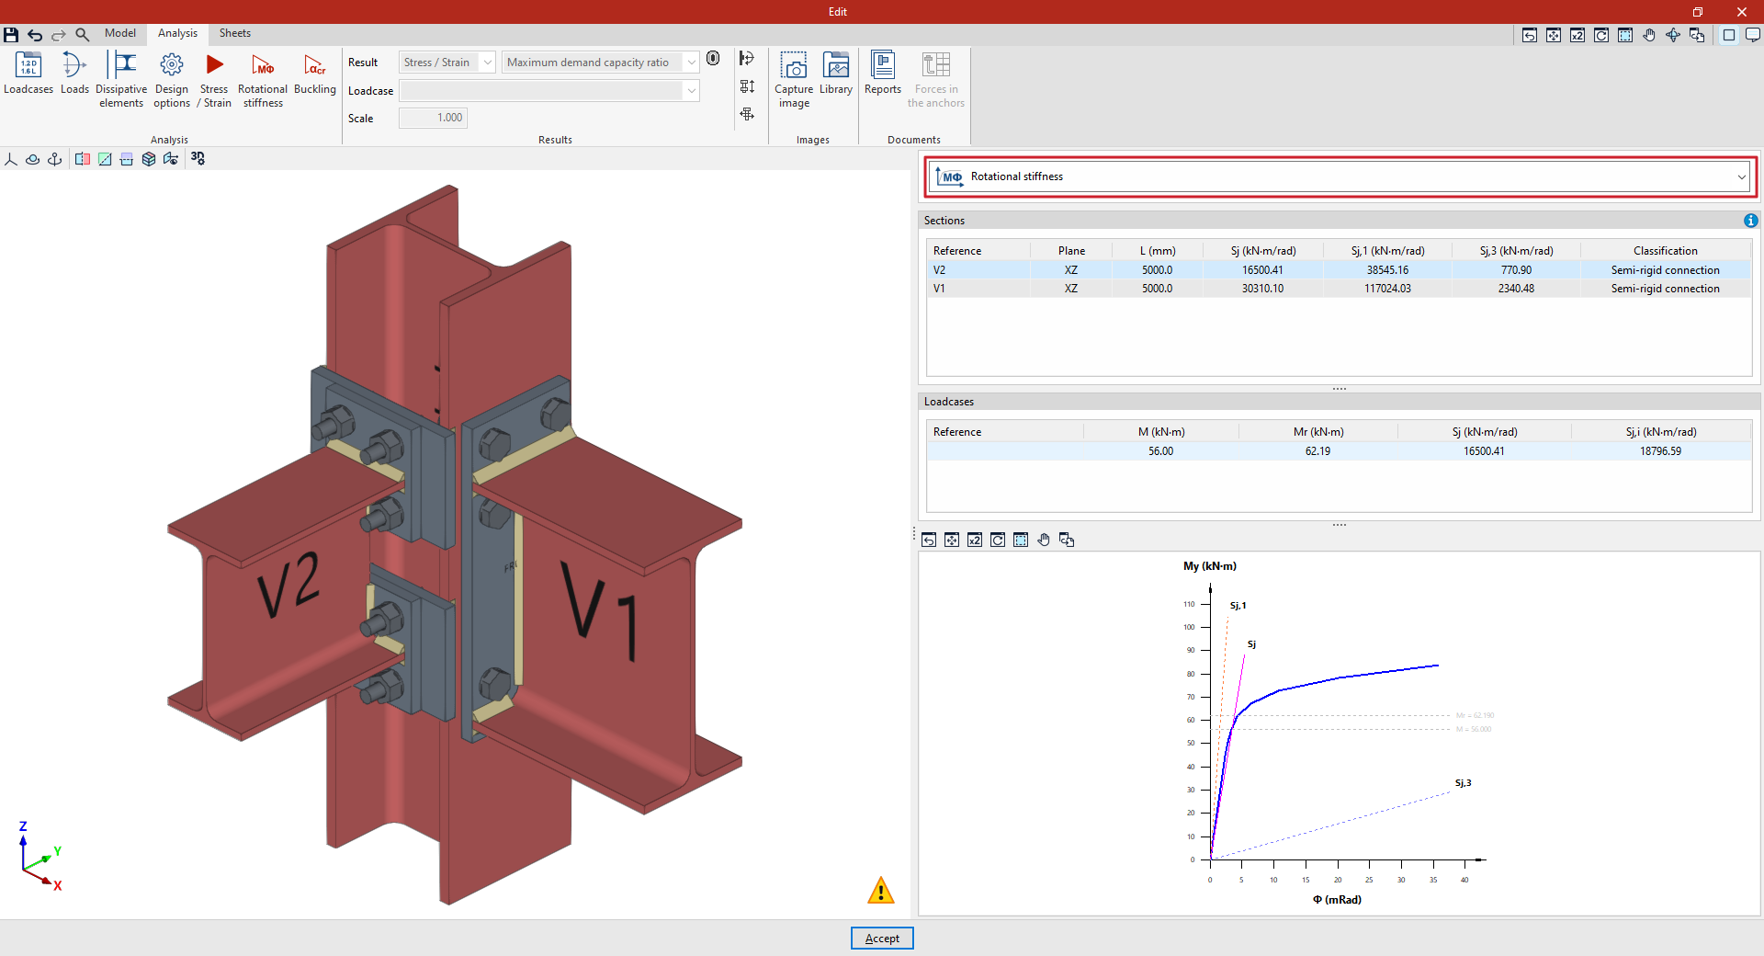
Task: Click previous view icon above graph
Action: (x=929, y=540)
